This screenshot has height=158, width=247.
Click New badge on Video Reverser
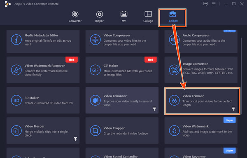click(230, 151)
